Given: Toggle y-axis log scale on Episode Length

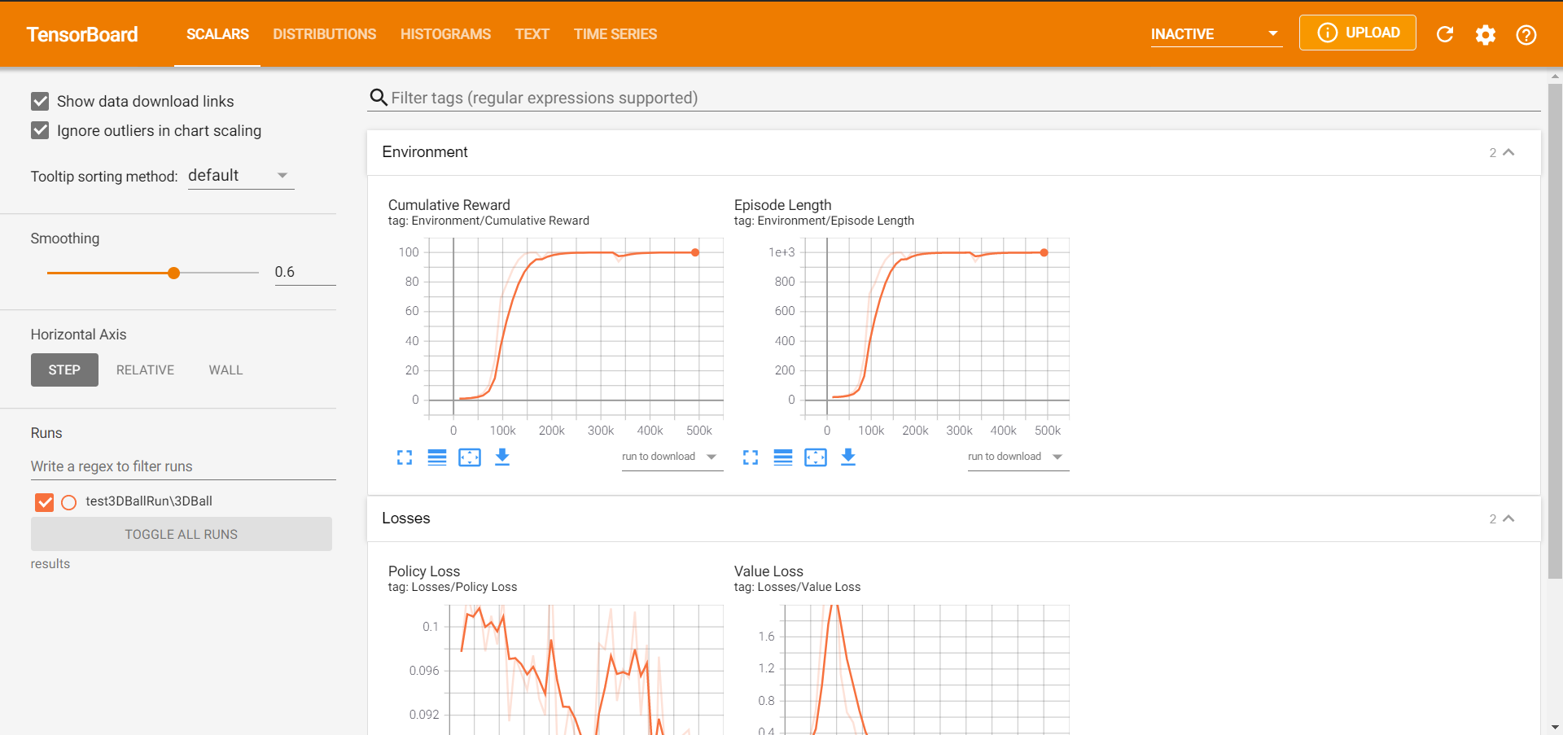Looking at the screenshot, I should (x=783, y=457).
